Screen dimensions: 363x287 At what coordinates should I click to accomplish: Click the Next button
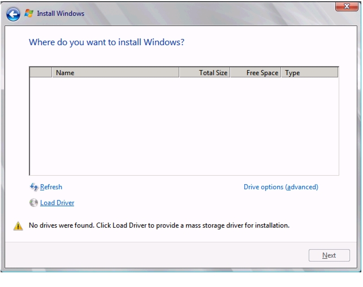point(329,255)
